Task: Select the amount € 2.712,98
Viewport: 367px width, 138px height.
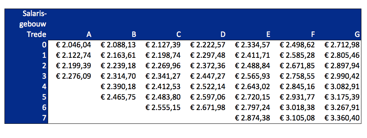Action: tap(342, 45)
